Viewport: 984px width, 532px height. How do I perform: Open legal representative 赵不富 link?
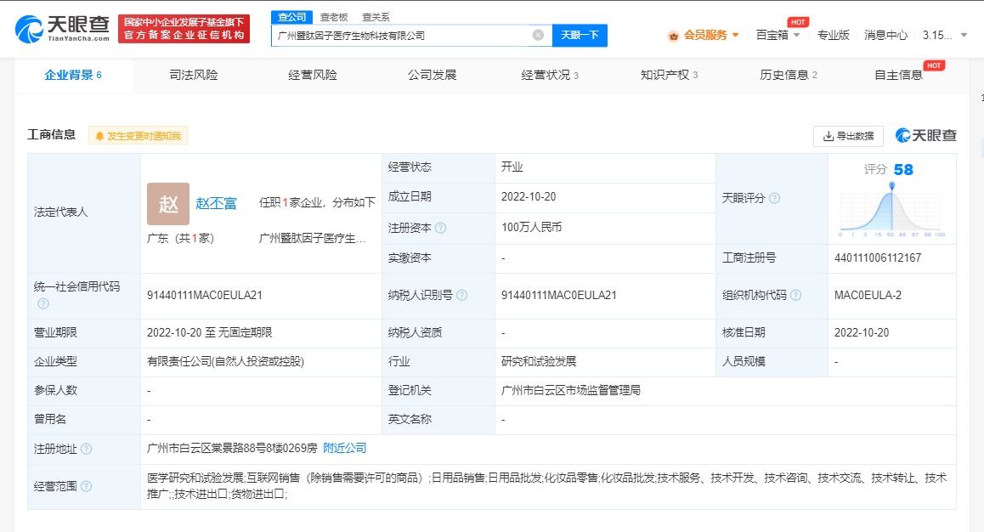point(216,203)
